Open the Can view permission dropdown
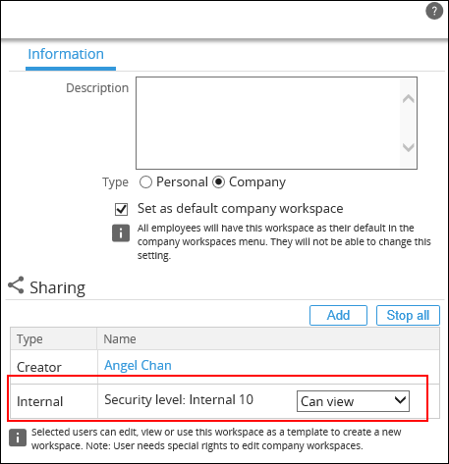 (353, 401)
